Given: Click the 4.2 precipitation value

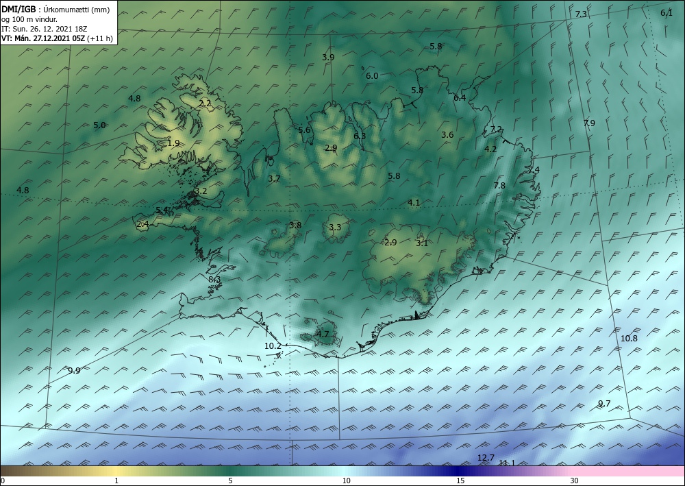Looking at the screenshot, I should point(490,149).
